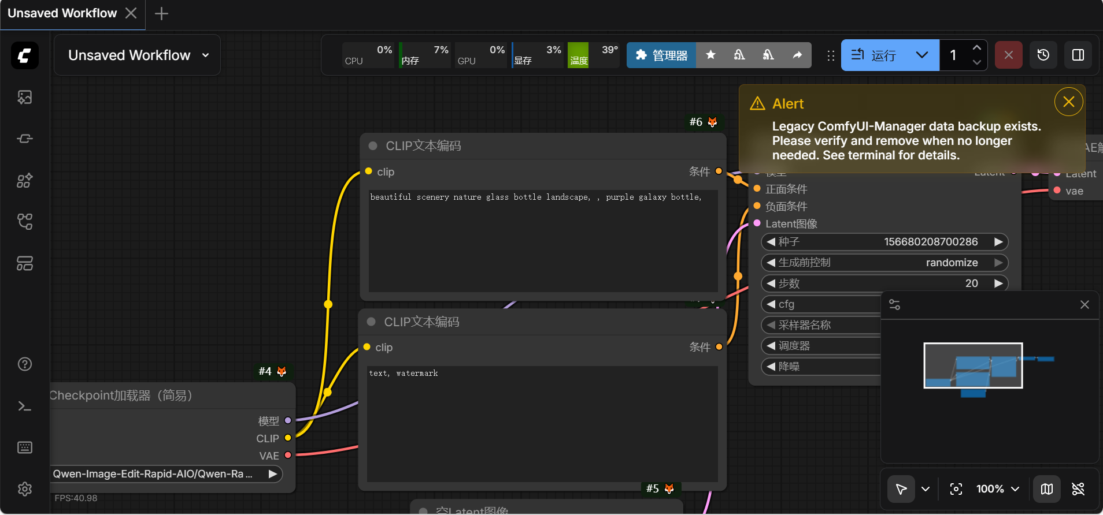The width and height of the screenshot is (1103, 515).
Task: Toggle the right side panel layout button
Action: (1078, 55)
